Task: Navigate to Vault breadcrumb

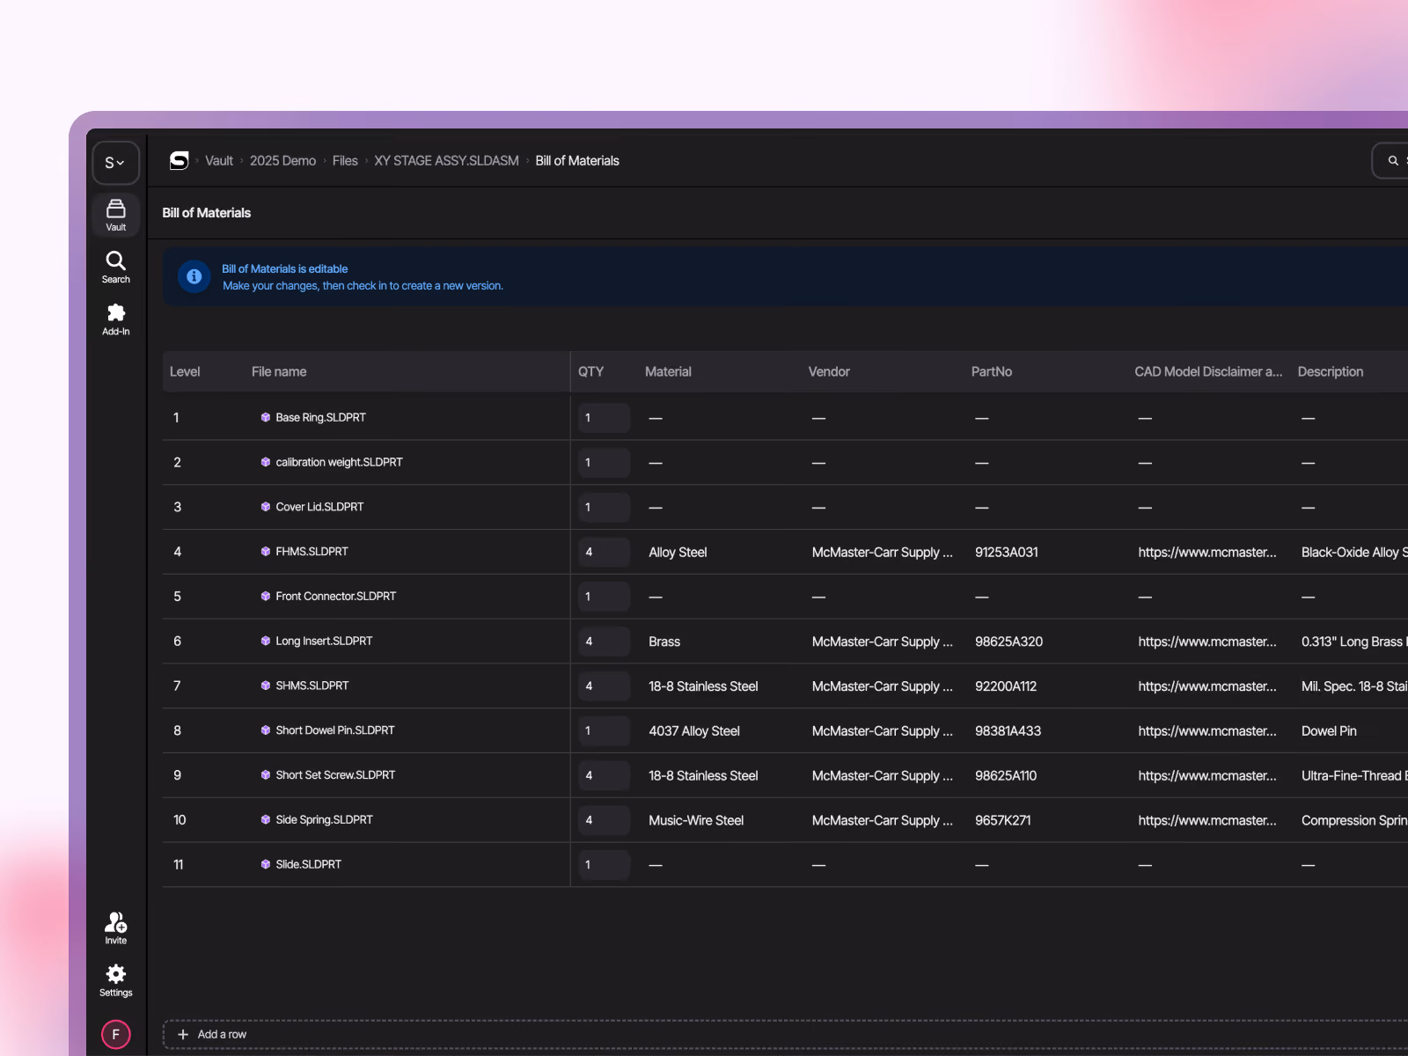Action: pyautogui.click(x=219, y=161)
